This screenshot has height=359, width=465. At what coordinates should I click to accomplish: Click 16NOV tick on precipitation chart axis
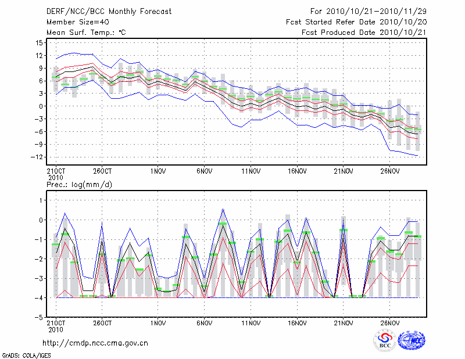click(297, 323)
